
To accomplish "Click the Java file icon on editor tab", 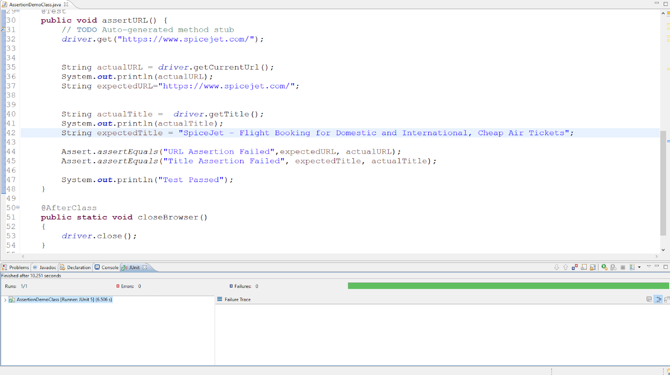I will click(5, 4).
